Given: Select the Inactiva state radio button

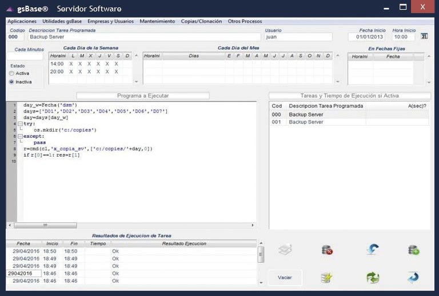Looking at the screenshot, I should pyautogui.click(x=11, y=82).
